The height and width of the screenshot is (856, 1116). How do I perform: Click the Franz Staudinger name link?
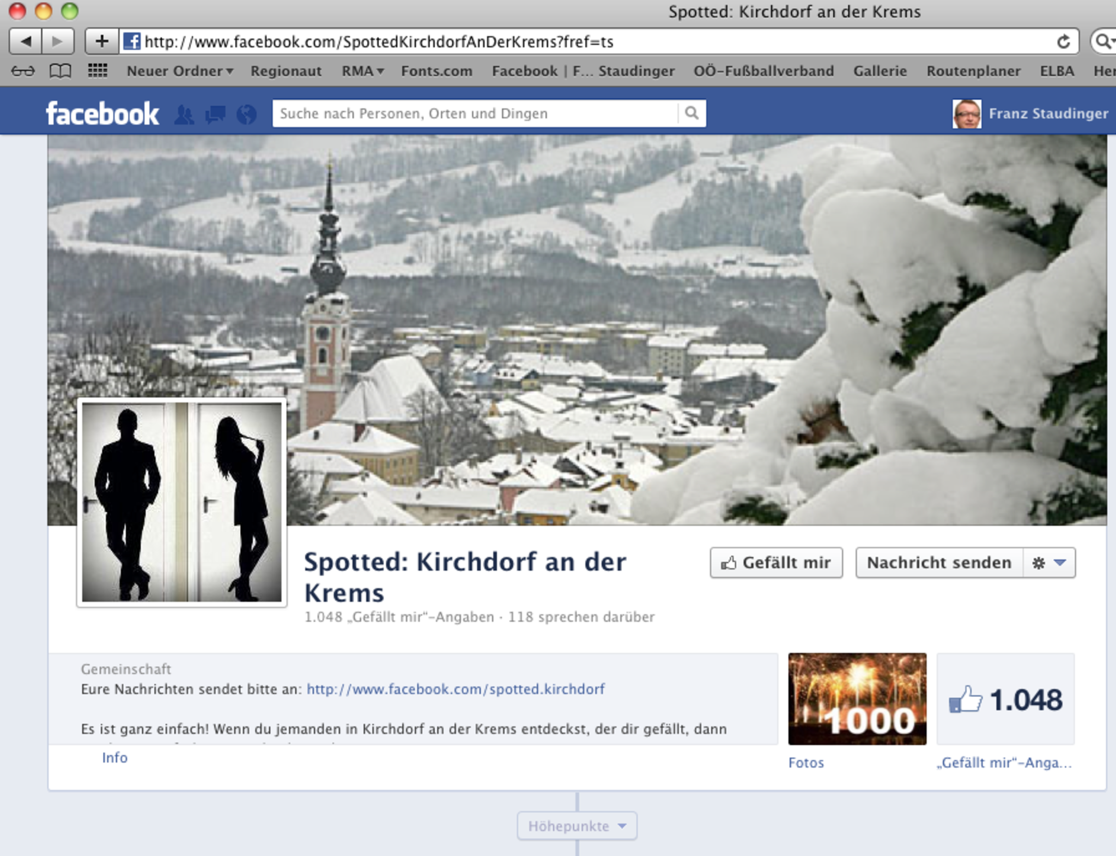pos(1048,113)
